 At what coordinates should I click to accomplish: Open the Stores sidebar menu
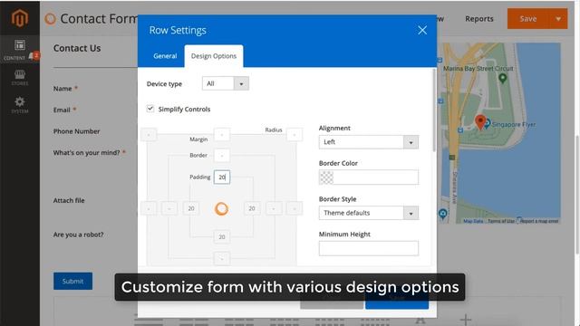point(20,78)
